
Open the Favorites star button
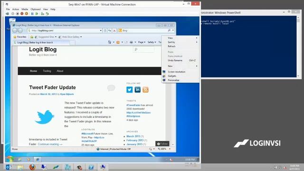[20, 37]
